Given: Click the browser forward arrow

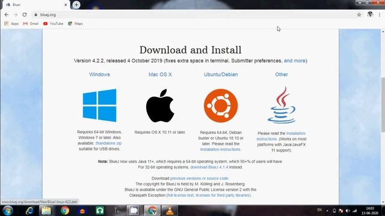Looking at the screenshot, I should coord(16,14).
